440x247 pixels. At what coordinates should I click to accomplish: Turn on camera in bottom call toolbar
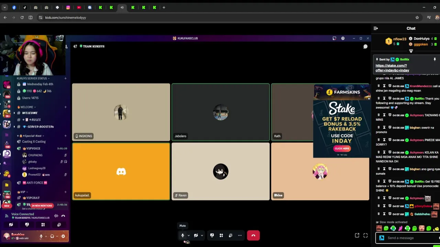pos(196,235)
